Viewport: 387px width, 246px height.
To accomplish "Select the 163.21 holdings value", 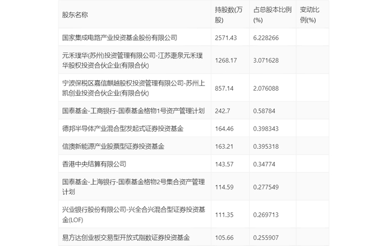I will click(x=224, y=146).
